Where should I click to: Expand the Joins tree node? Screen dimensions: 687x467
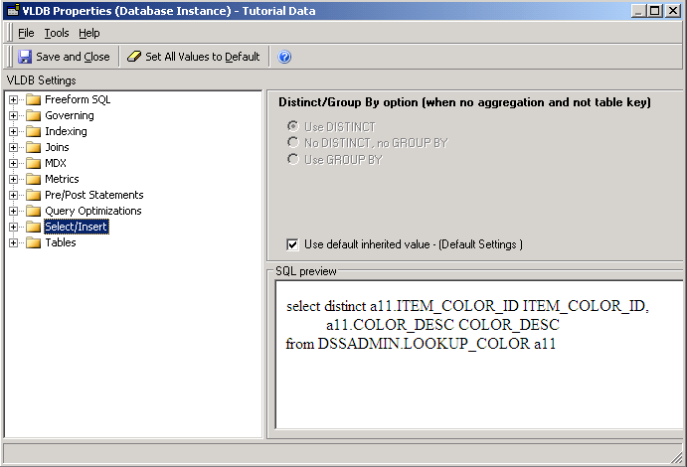pyautogui.click(x=13, y=147)
